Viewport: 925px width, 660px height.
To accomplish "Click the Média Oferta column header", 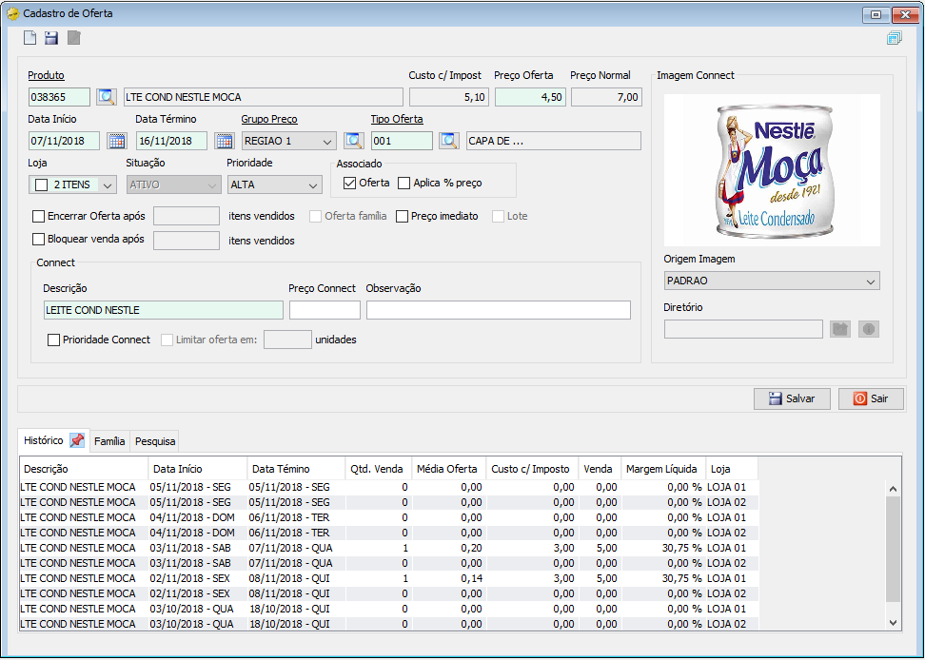I will tap(448, 469).
